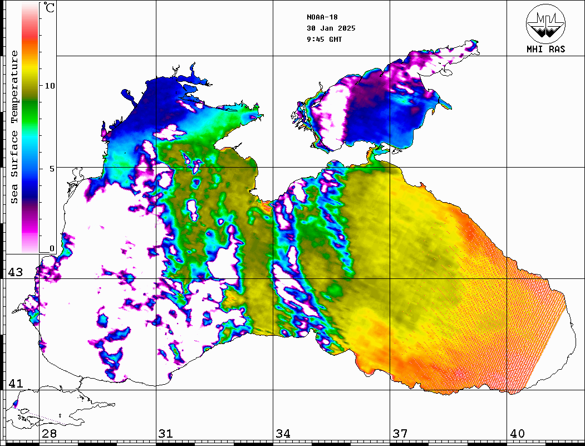Click longitude label '34'
This screenshot has width=585, height=446.
(283, 434)
